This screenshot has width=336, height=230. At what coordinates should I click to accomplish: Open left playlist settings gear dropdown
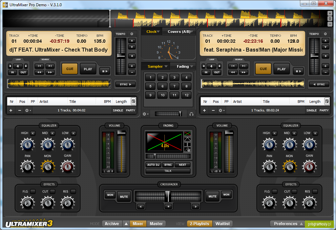click(28, 110)
